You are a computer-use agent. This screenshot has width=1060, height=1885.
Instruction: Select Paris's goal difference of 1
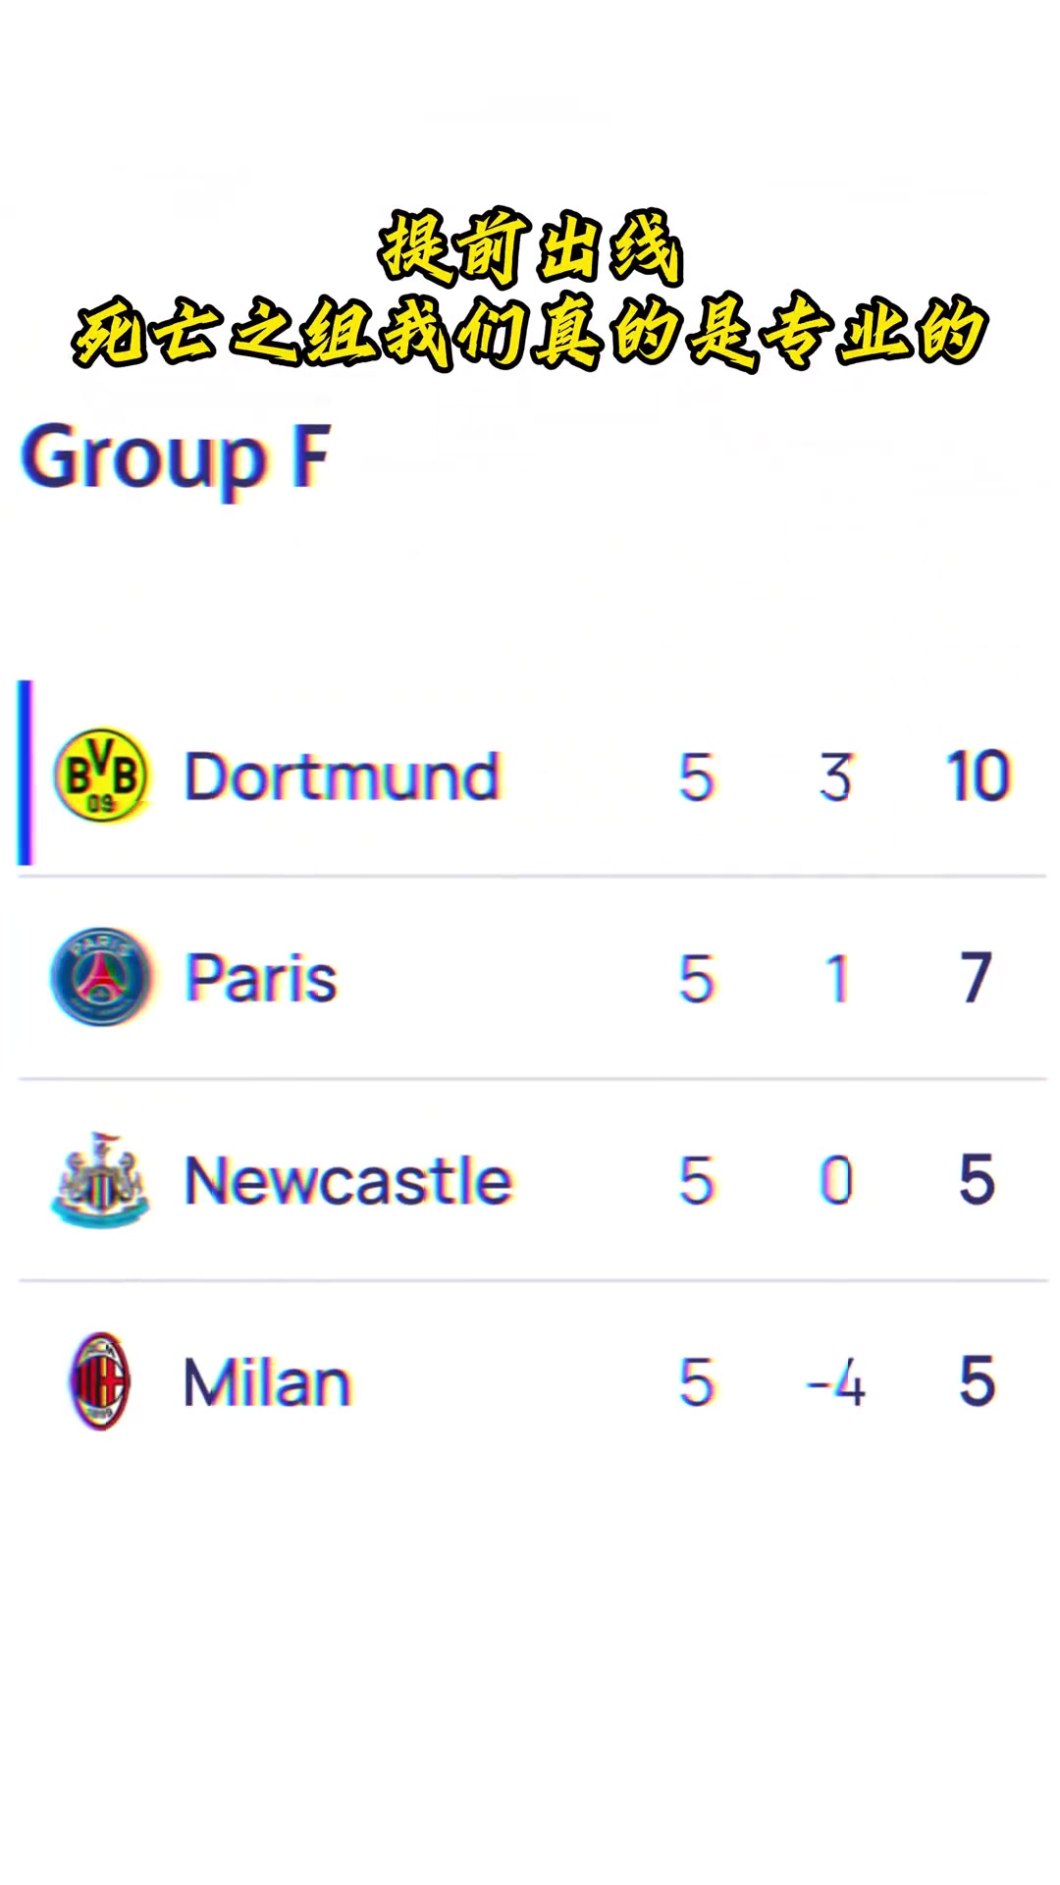836,978
